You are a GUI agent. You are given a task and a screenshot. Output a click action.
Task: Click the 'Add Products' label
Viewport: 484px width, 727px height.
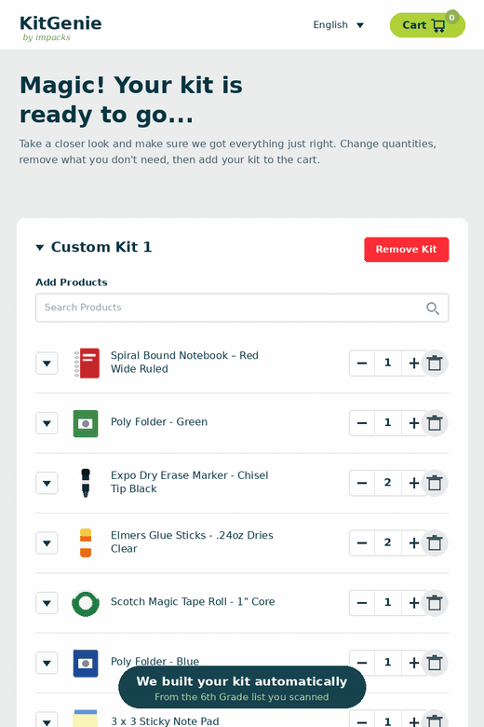72,282
